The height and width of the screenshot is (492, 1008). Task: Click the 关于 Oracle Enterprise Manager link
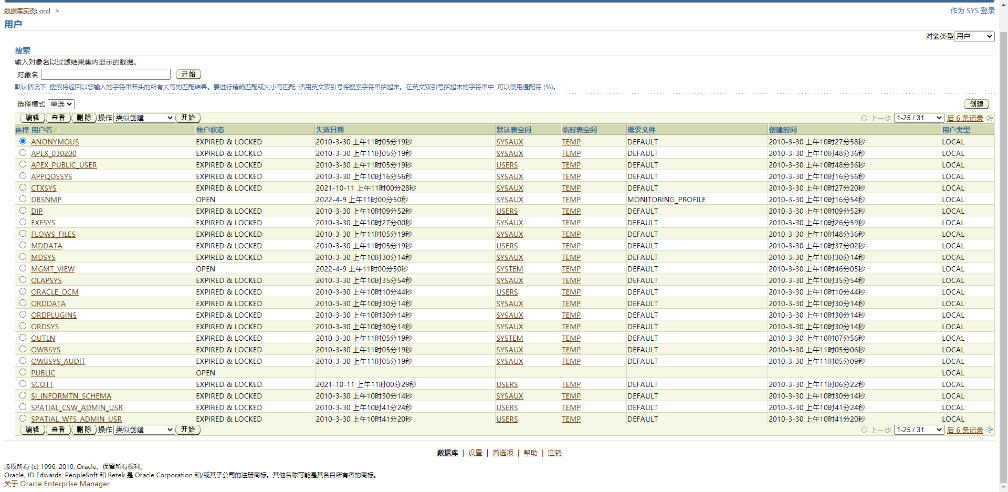pyautogui.click(x=57, y=484)
